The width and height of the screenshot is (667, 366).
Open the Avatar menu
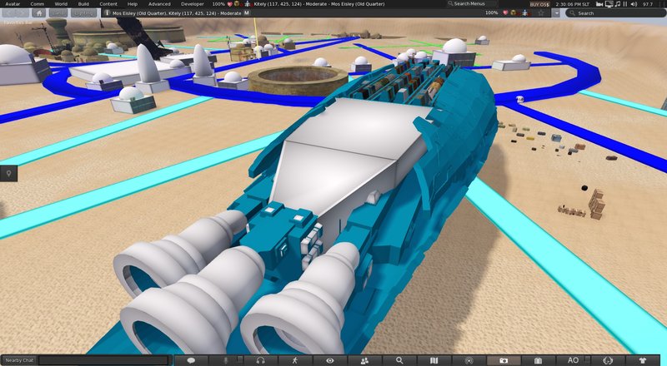pyautogui.click(x=13, y=4)
